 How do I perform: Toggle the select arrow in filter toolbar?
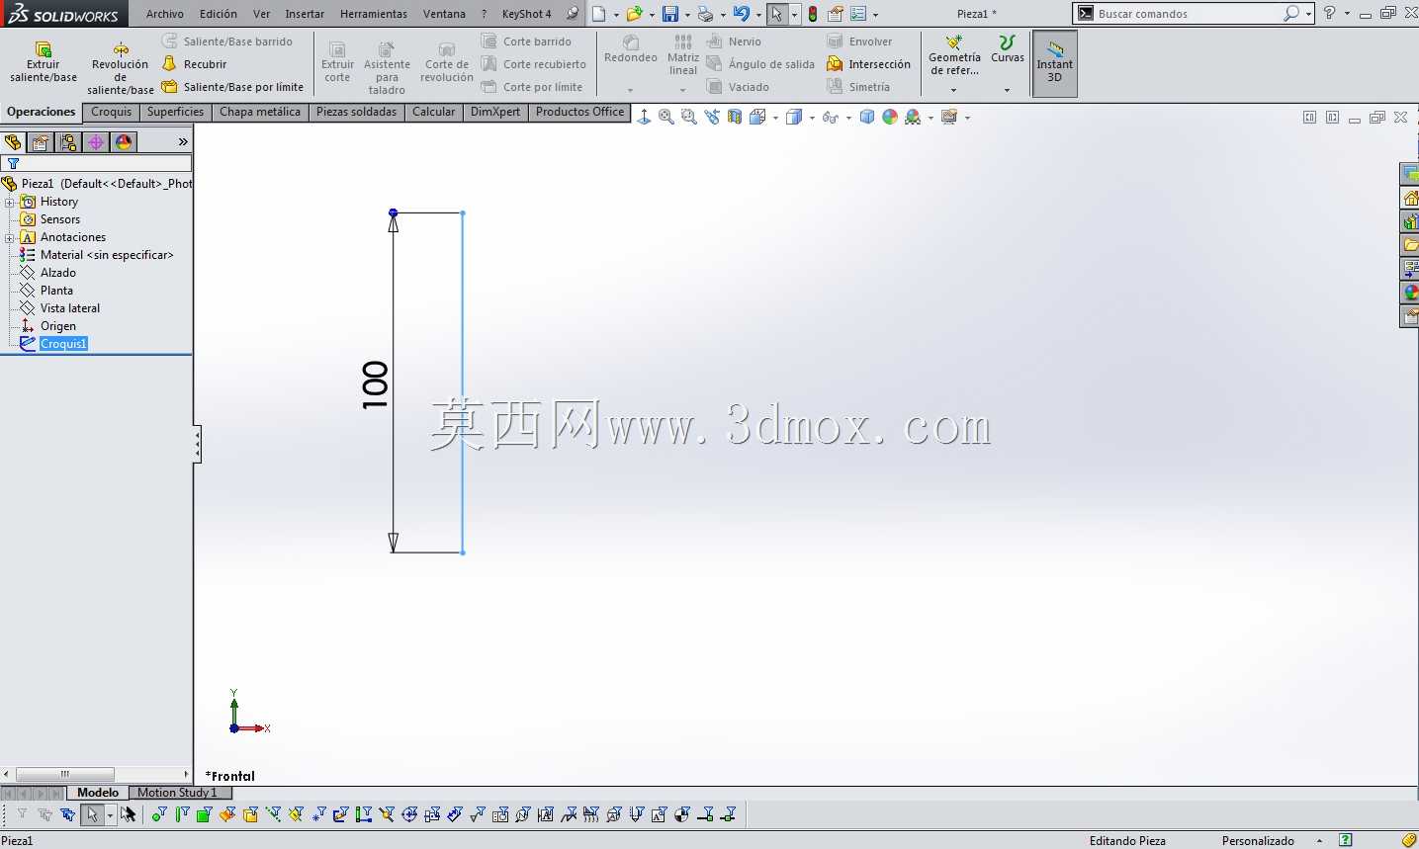[92, 814]
